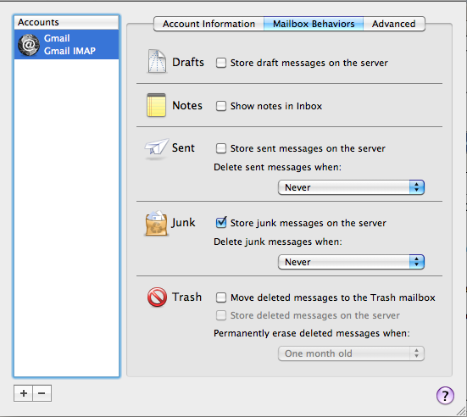
Task: Add account with the plus button
Action: point(23,393)
